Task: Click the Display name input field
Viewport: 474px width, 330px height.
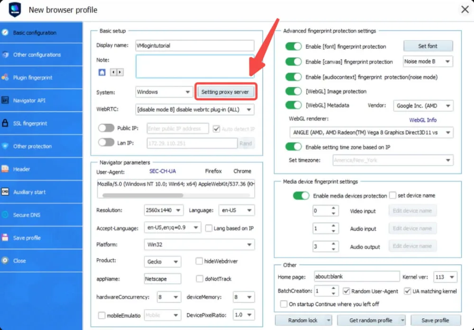Action: pos(195,46)
